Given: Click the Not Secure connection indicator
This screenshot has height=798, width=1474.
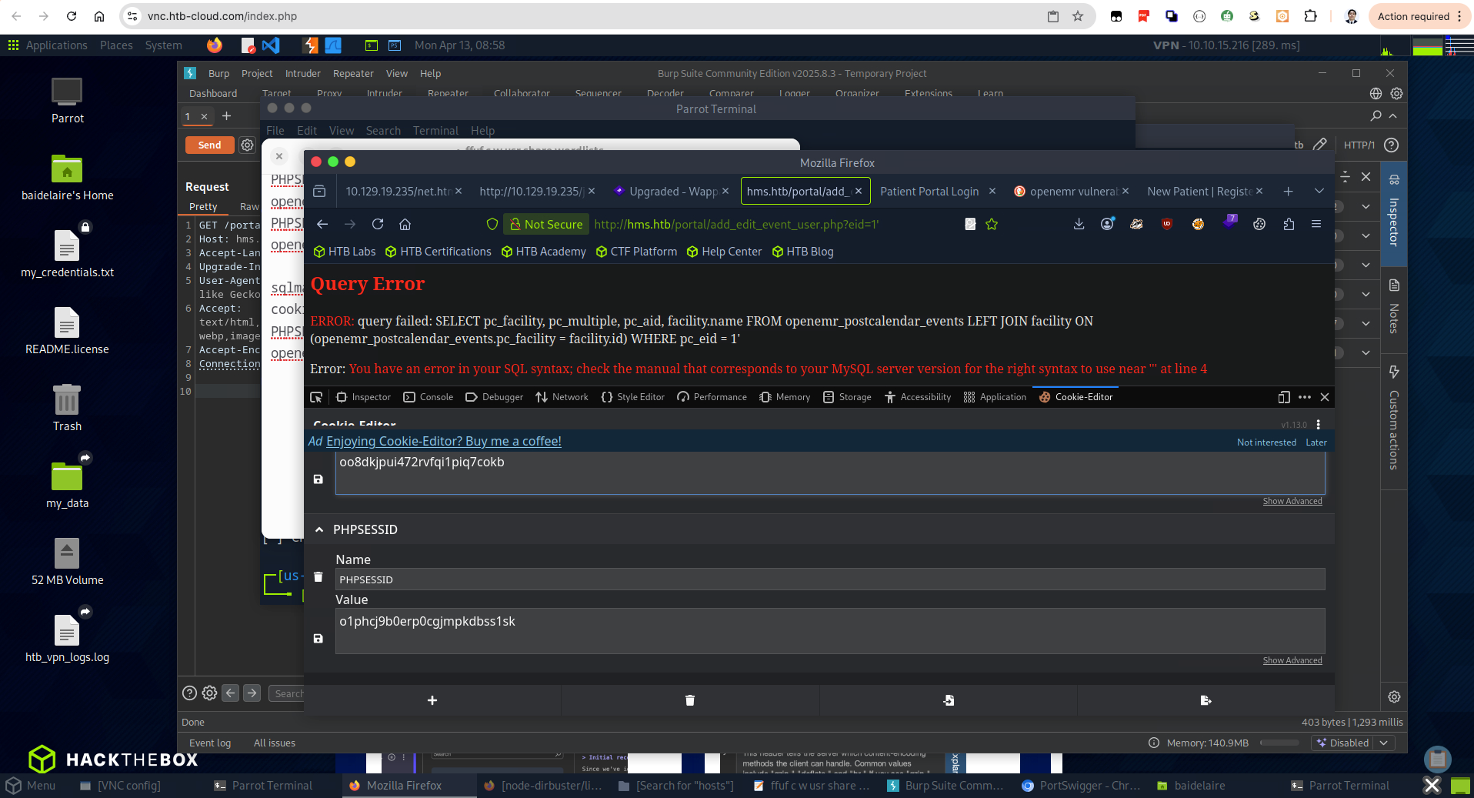Looking at the screenshot, I should point(546,224).
